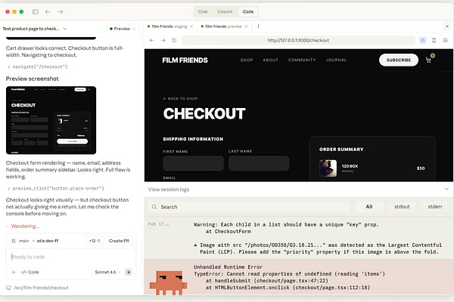Click the Back to Shop link
Screen dimensions: 454x302
point(180,99)
